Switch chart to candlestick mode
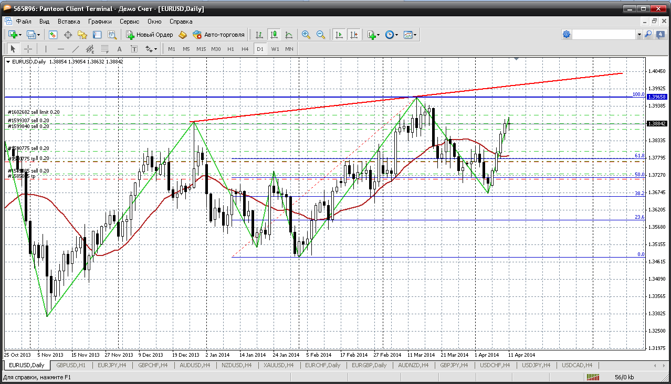The height and width of the screenshot is (384, 671). pos(274,35)
